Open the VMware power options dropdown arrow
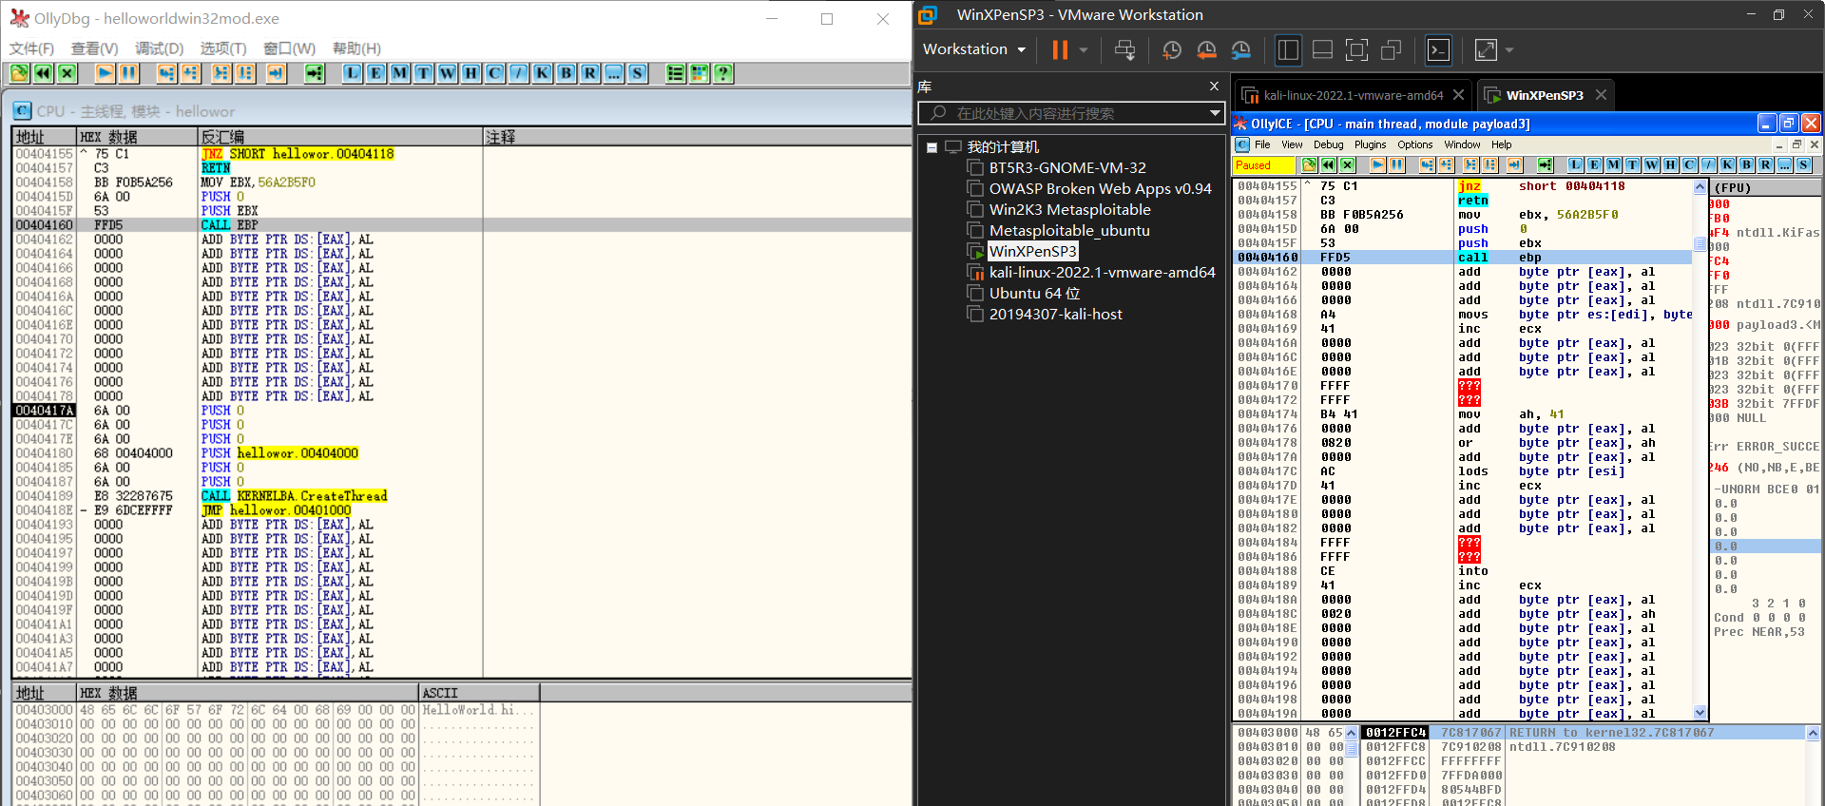Screen dimensions: 1825x806 1084,49
